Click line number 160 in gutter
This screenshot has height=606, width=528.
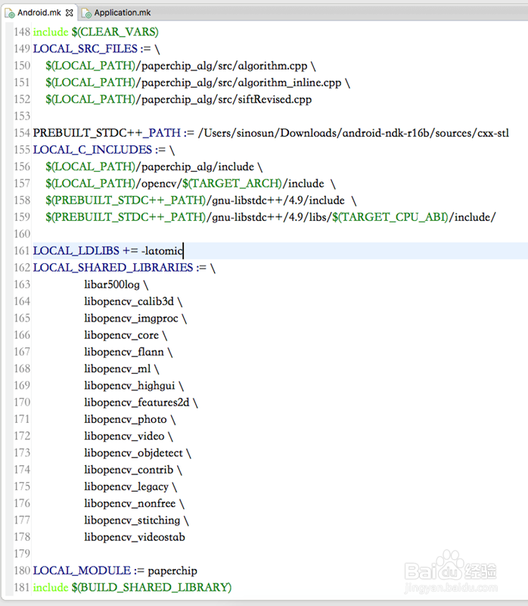pos(22,234)
